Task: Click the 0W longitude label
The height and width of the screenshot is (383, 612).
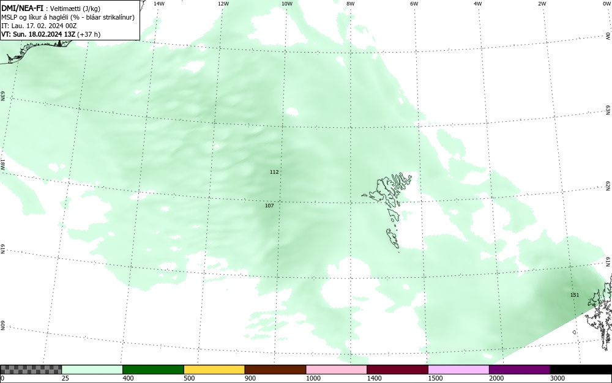Action: coord(606,4)
